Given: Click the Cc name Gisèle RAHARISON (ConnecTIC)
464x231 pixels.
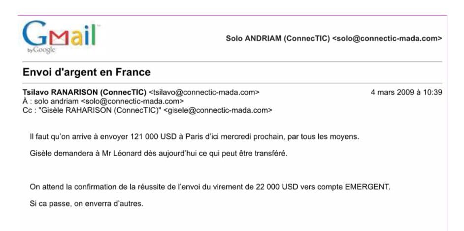Looking at the screenshot, I should [x=99, y=110].
